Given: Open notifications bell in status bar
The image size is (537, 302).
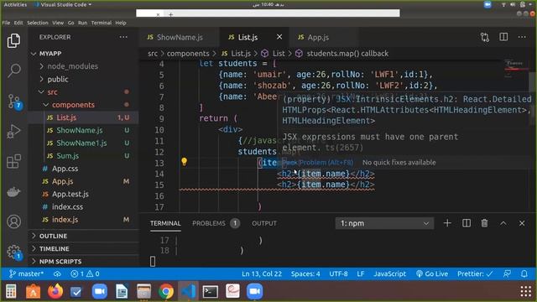Looking at the screenshot, I should [x=524, y=274].
